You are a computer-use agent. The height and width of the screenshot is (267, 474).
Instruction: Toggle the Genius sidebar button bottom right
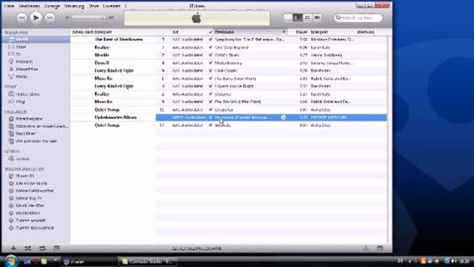[380, 248]
